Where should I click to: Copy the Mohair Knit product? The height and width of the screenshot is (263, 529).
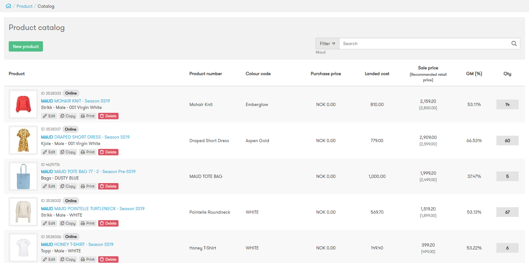coord(68,116)
